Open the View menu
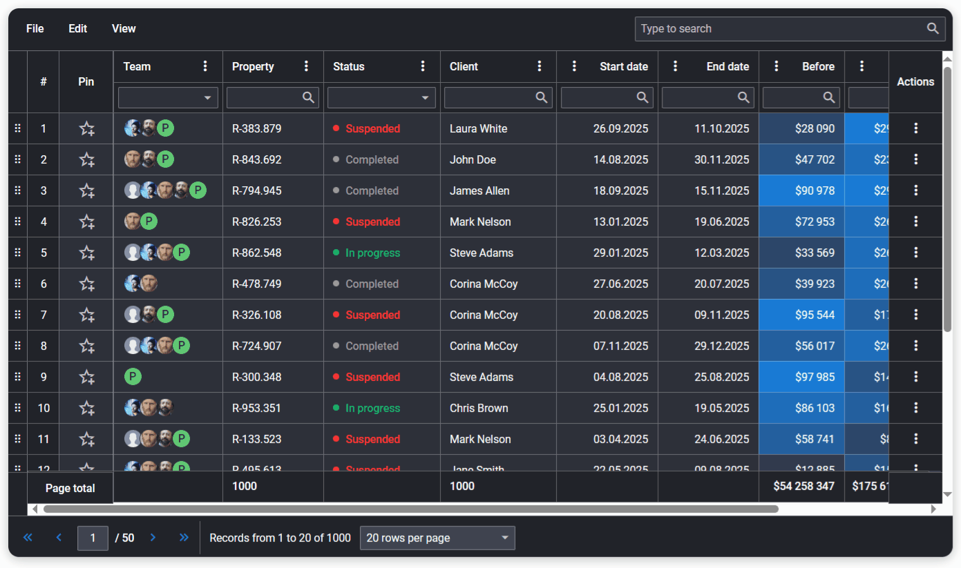 tap(124, 28)
